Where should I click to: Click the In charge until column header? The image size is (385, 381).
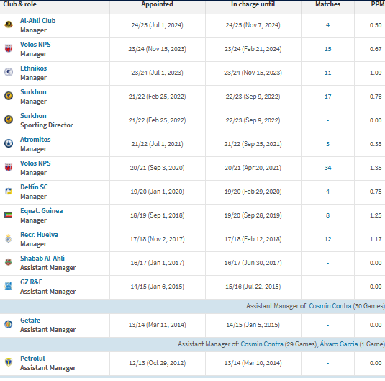[253, 4]
